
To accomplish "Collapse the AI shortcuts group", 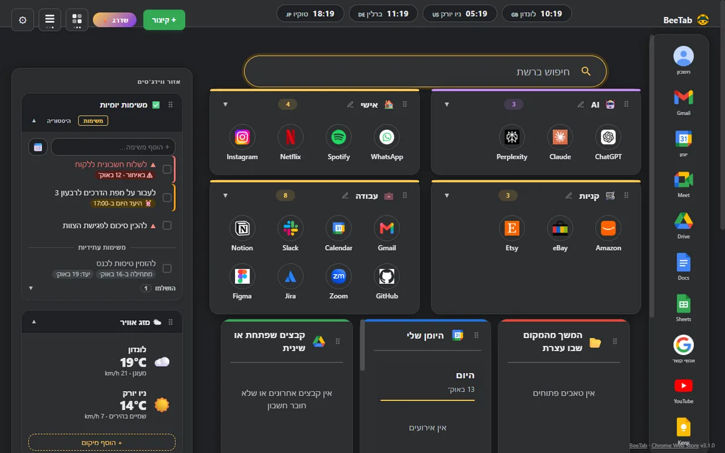I will pyautogui.click(x=447, y=104).
